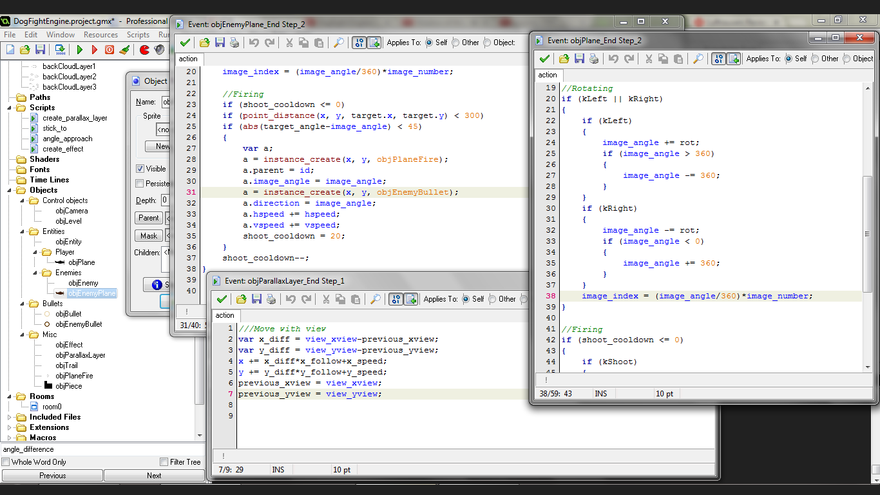
Task: Click the objPlane editor vertical scrollbar
Action: 867,232
